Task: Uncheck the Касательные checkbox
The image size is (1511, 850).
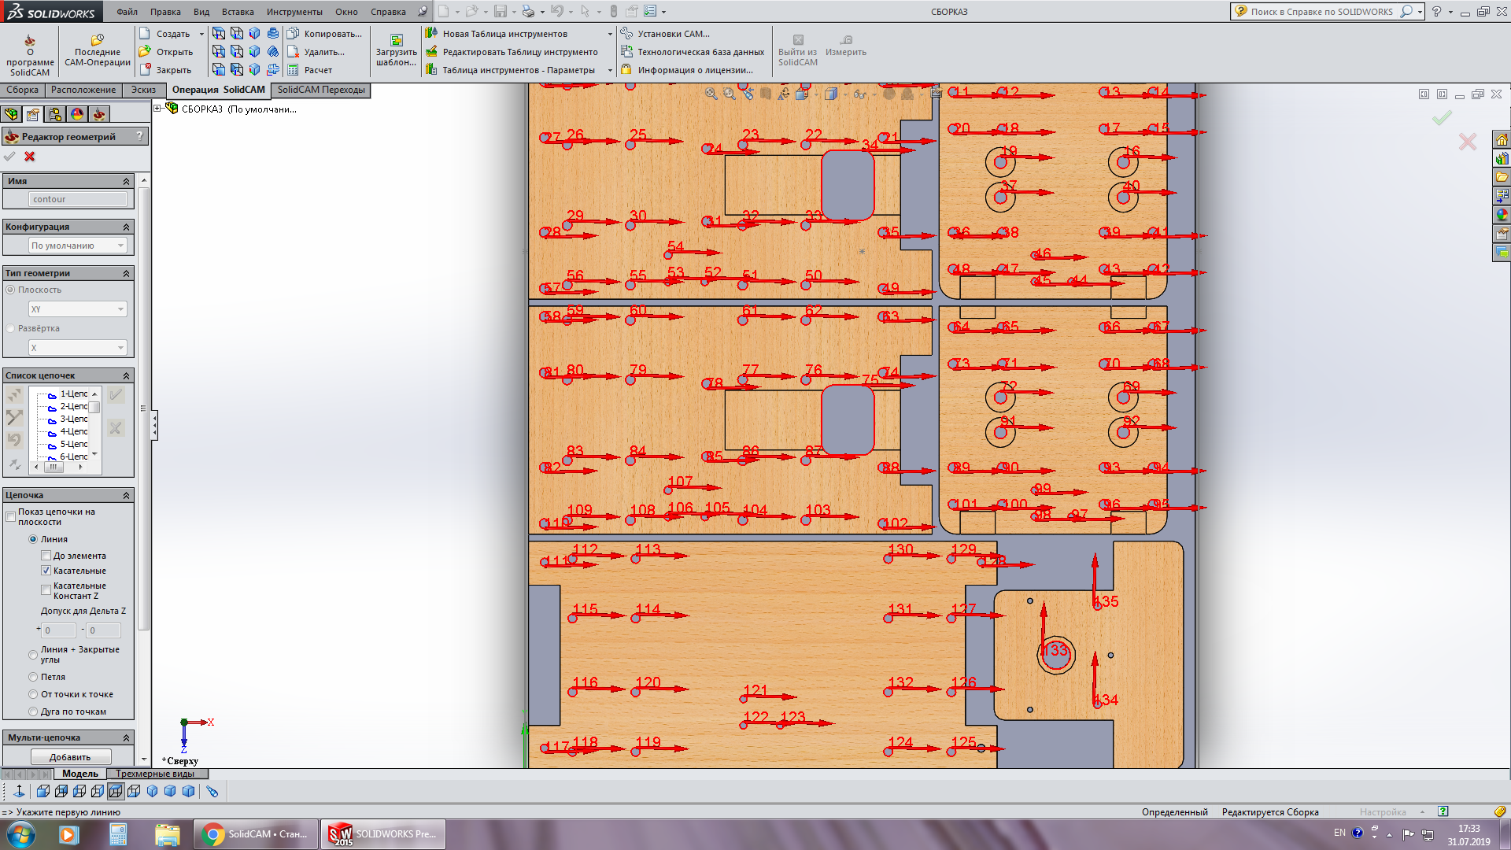Action: pyautogui.click(x=46, y=571)
